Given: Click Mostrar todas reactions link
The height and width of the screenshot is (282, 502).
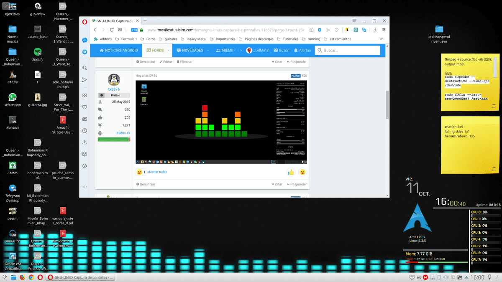Looking at the screenshot, I should (157, 172).
